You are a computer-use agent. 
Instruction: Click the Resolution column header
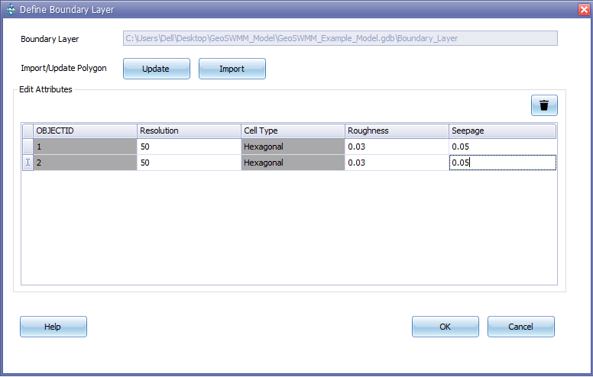tap(189, 130)
